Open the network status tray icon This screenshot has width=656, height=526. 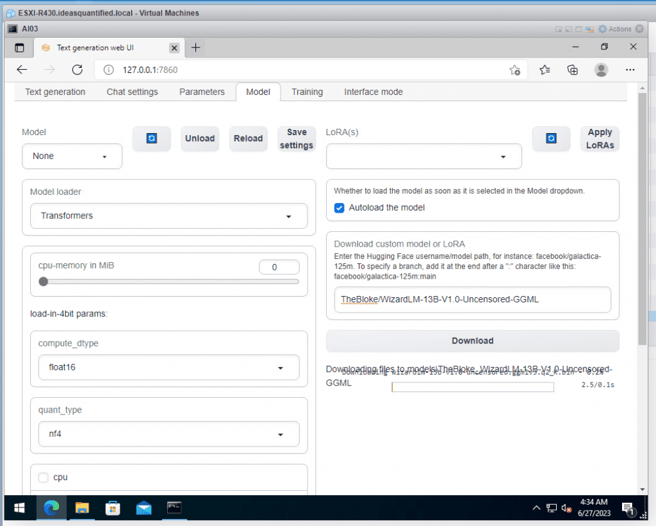coord(552,508)
